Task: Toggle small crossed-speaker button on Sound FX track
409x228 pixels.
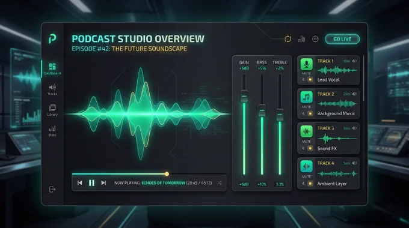Action: pos(303,148)
